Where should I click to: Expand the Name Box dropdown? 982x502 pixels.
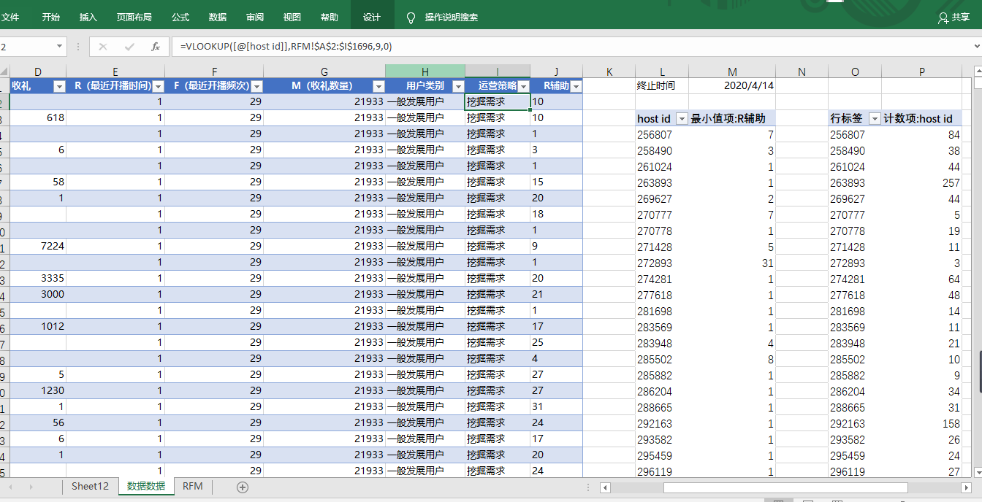60,47
